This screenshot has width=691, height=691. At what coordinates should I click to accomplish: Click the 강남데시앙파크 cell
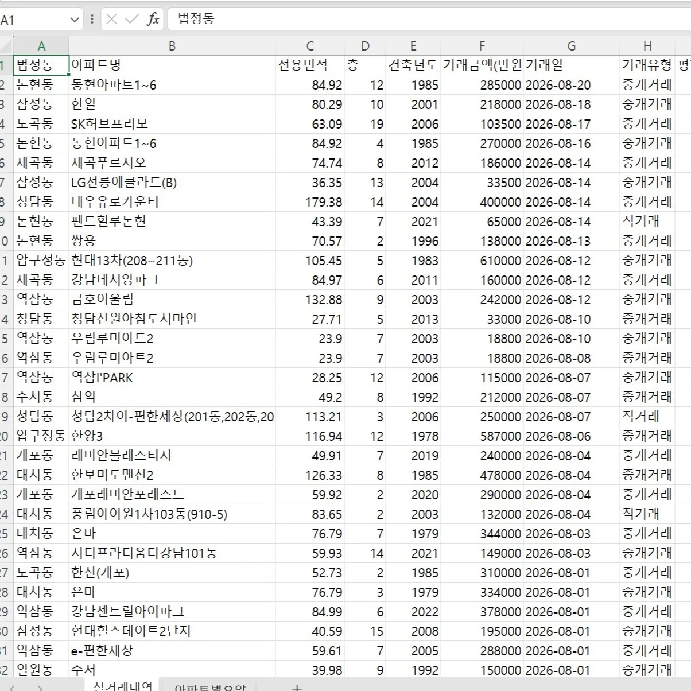(x=172, y=280)
